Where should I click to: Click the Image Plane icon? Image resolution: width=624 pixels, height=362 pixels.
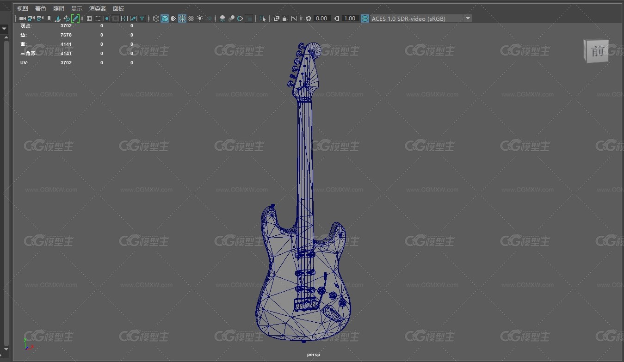(58, 18)
